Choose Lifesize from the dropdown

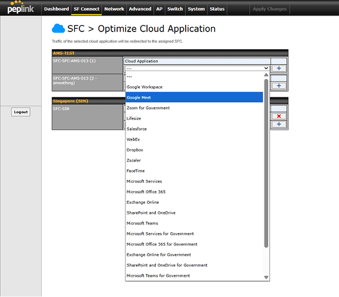[x=194, y=118]
